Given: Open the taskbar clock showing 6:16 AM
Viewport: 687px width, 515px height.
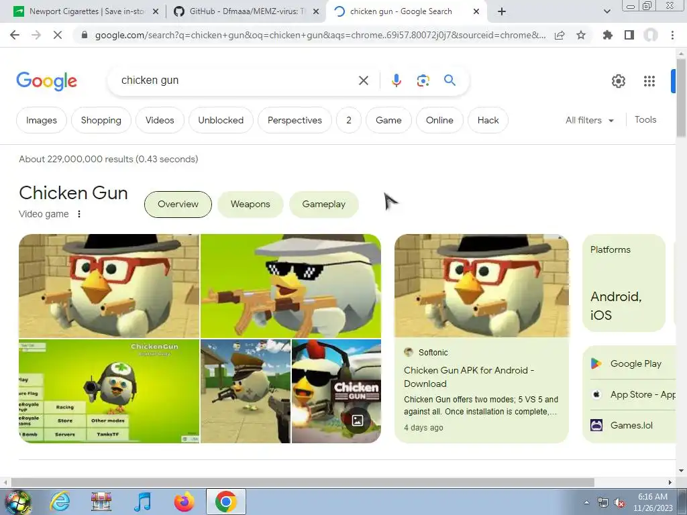Looking at the screenshot, I should (653, 502).
